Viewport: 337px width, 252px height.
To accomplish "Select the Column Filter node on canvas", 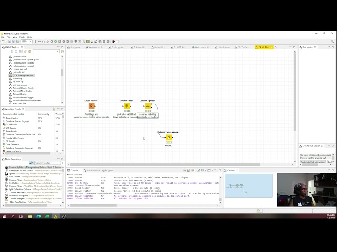I will [126, 106].
